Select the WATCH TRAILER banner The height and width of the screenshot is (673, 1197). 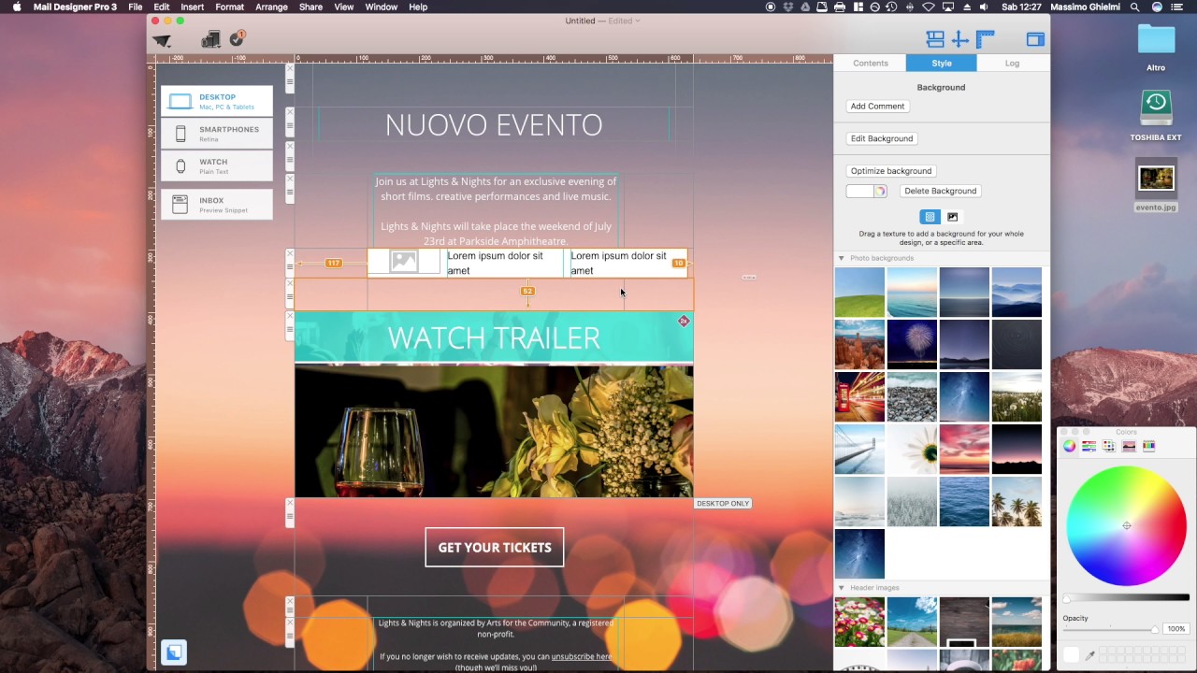(494, 337)
